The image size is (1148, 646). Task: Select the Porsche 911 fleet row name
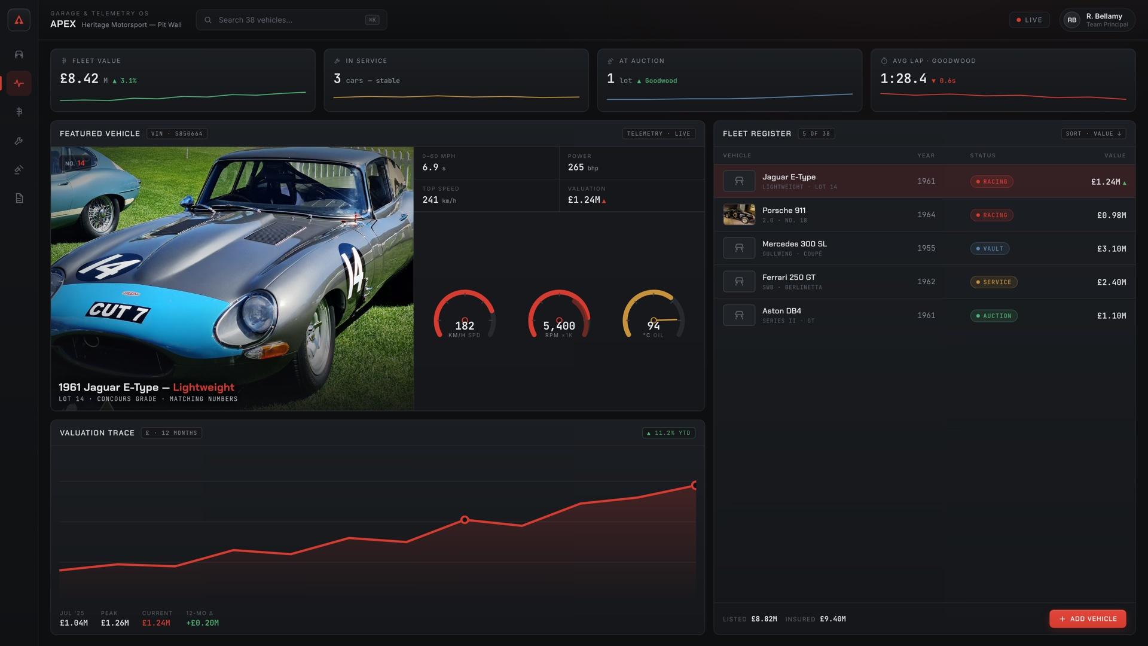[784, 210]
